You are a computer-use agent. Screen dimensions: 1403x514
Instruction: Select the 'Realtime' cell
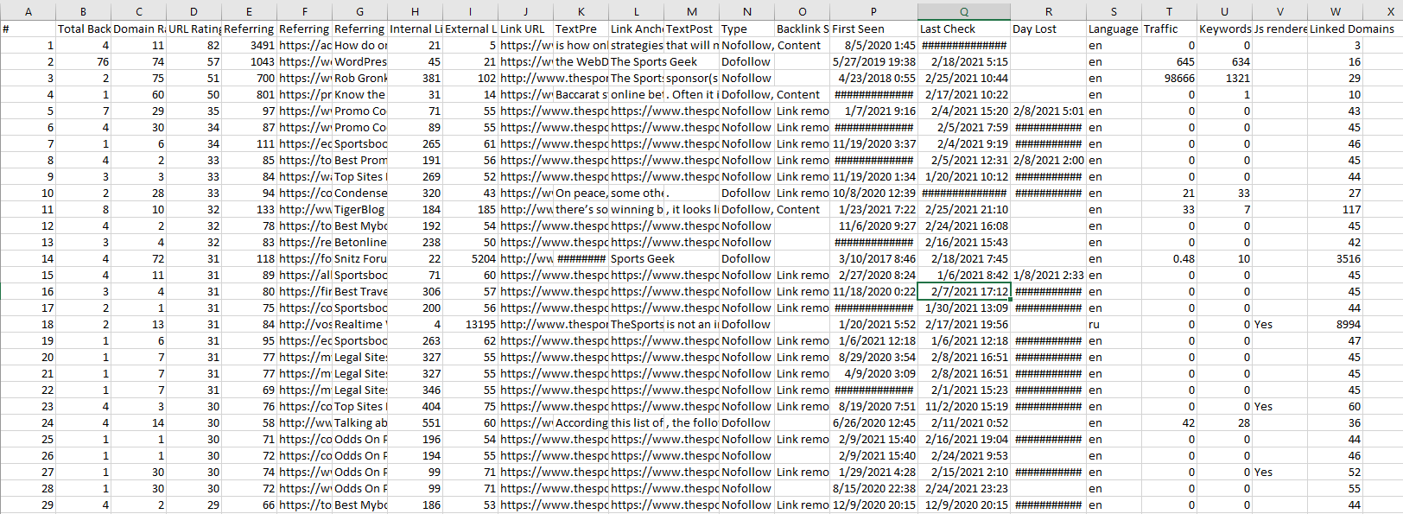coord(359,324)
